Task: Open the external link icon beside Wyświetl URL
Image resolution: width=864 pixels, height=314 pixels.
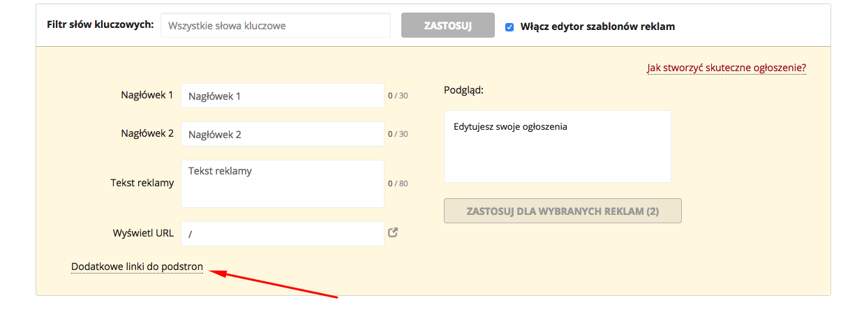Action: pos(393,233)
